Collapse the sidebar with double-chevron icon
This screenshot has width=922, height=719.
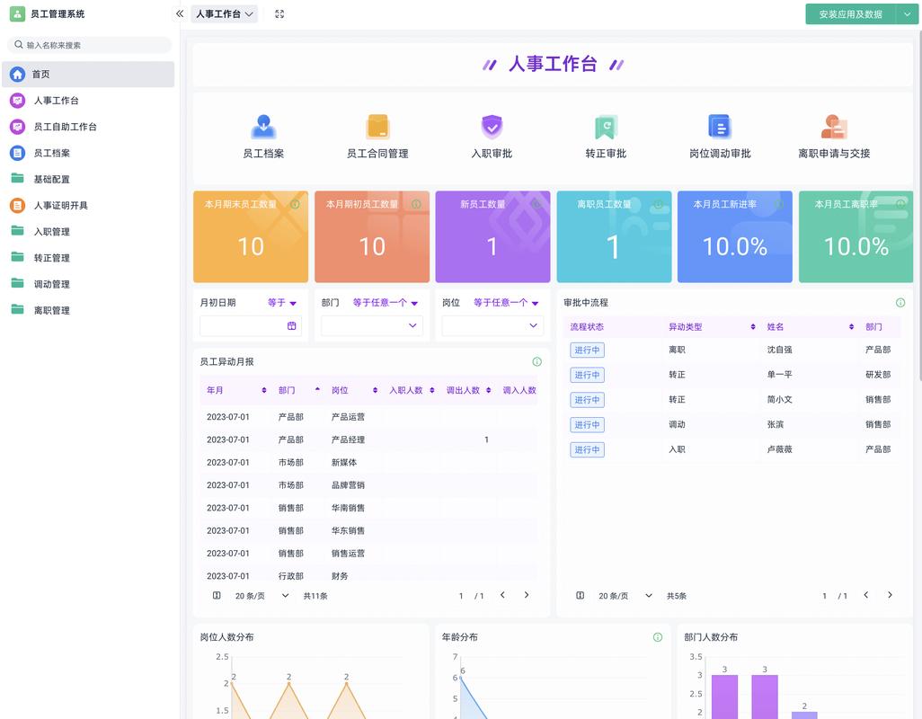[180, 13]
